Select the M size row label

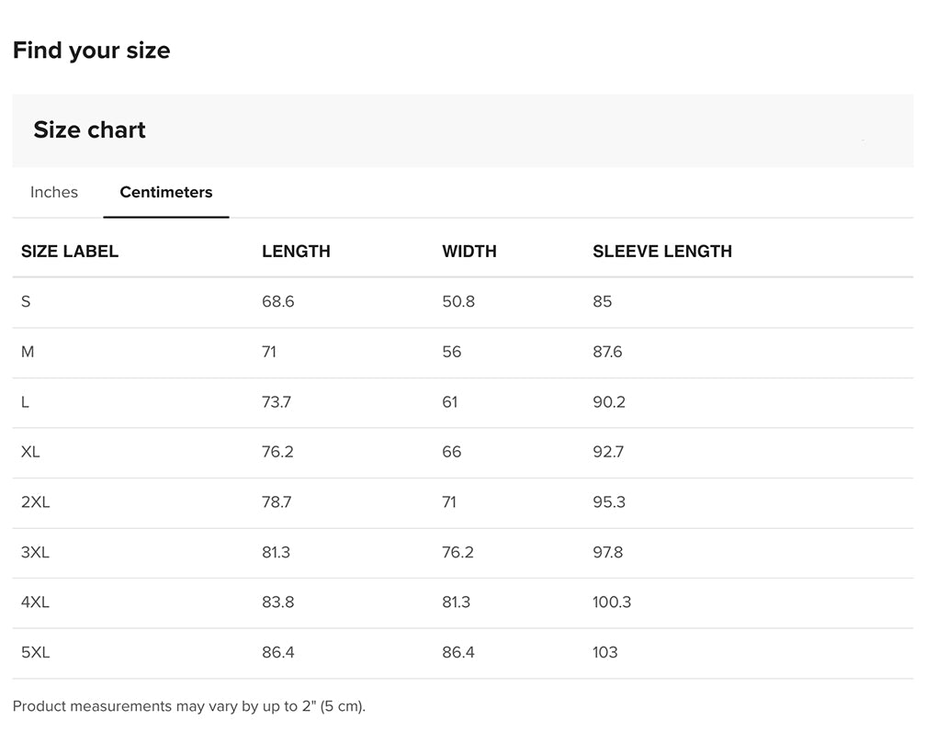click(28, 352)
